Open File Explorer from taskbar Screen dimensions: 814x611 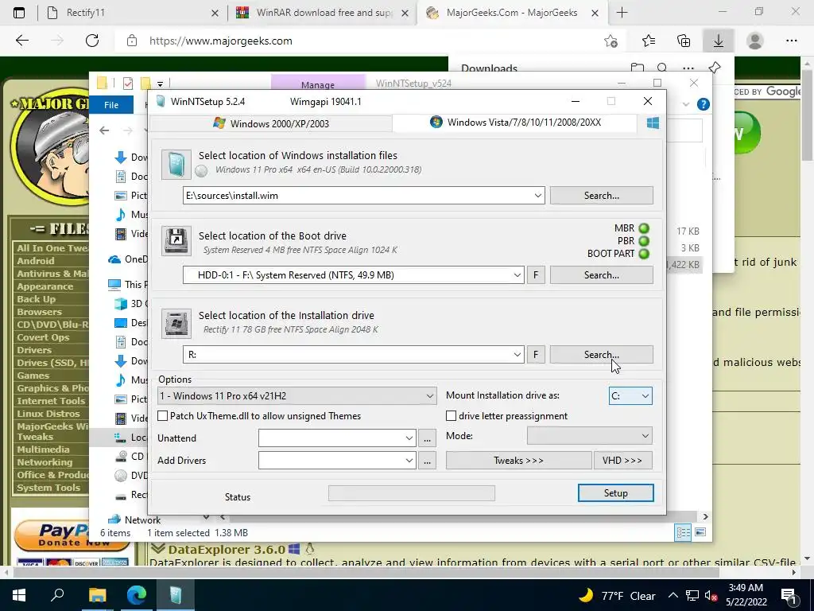(x=97, y=595)
